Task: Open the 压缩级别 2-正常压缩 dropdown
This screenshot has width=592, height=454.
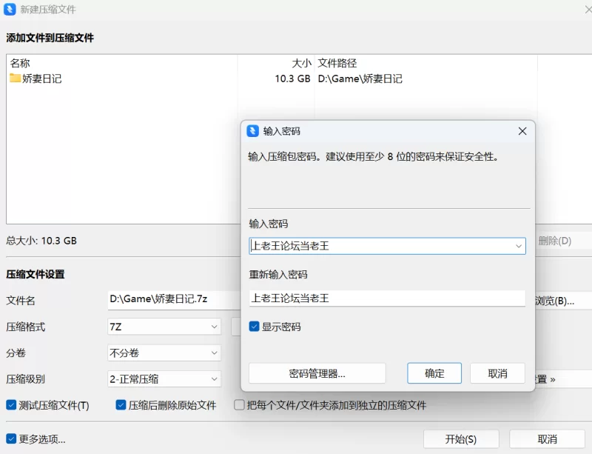Action: point(164,378)
